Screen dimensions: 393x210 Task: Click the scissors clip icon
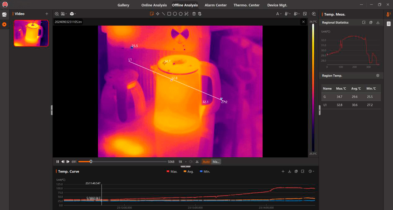[197, 162]
